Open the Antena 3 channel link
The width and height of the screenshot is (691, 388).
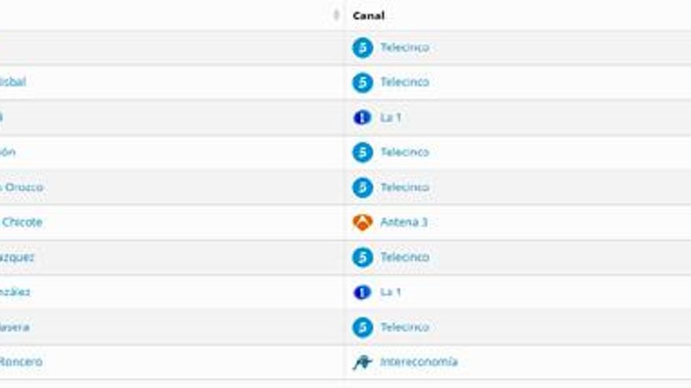pos(404,223)
